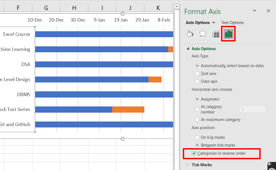The width and height of the screenshot is (276, 170).
Task: Collapse the Axis Options section
Action: point(188,49)
